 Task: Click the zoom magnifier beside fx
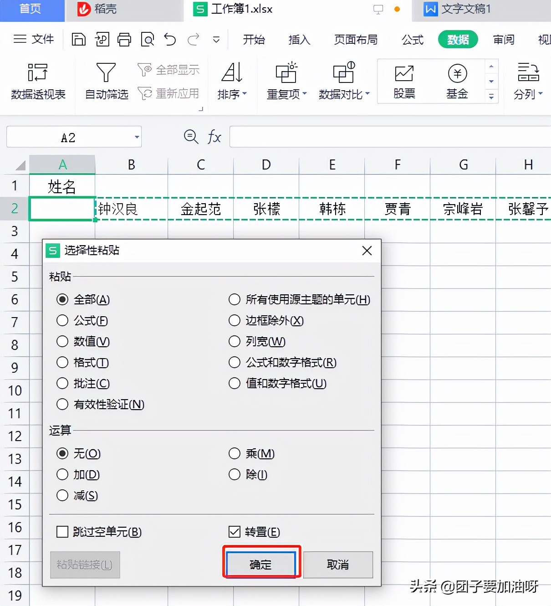(x=191, y=137)
